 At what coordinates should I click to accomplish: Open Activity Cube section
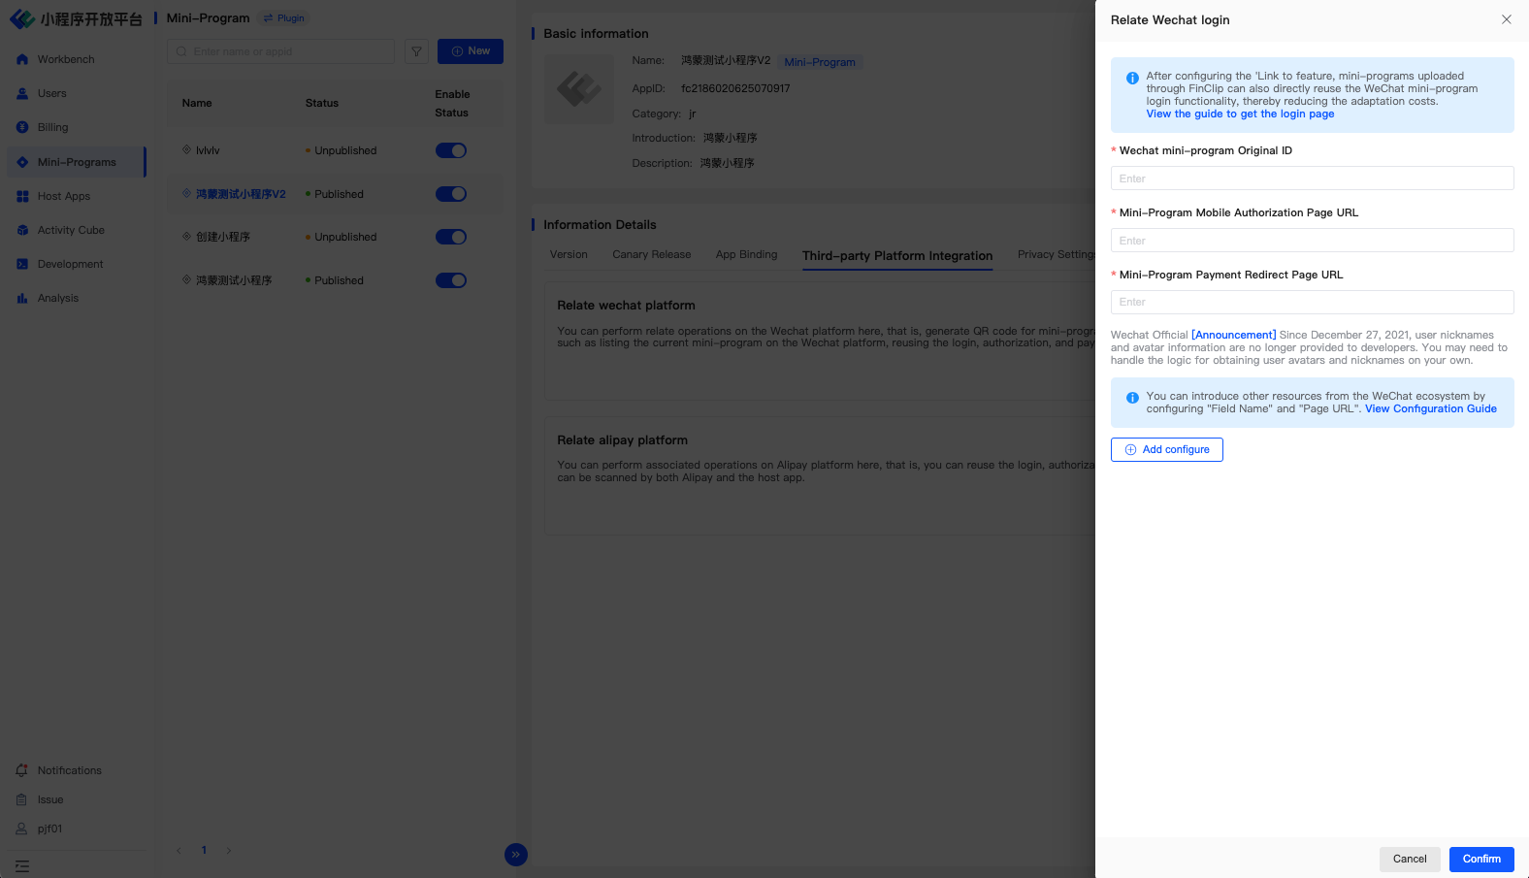click(76, 230)
